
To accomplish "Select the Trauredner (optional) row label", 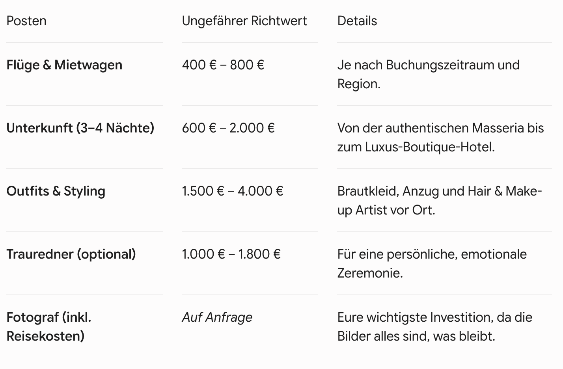I will pyautogui.click(x=71, y=254).
